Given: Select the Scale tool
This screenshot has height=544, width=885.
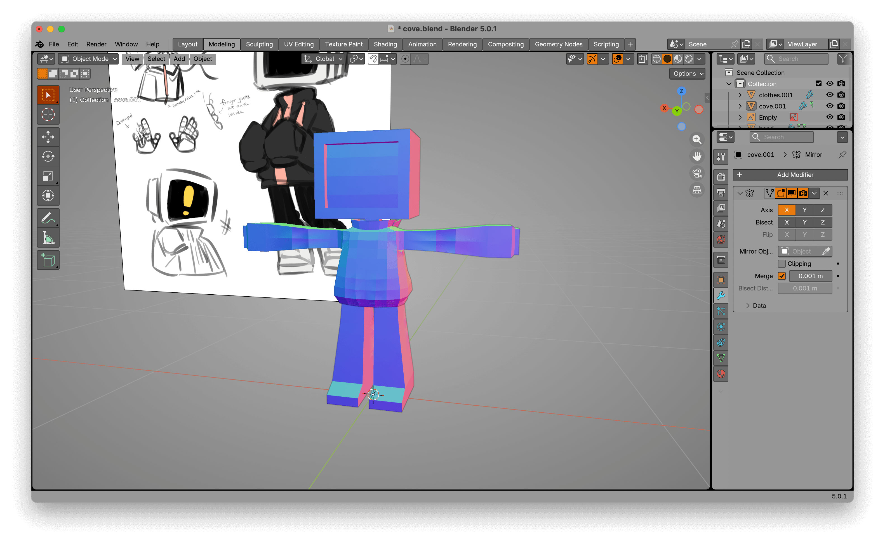Looking at the screenshot, I should 48,176.
